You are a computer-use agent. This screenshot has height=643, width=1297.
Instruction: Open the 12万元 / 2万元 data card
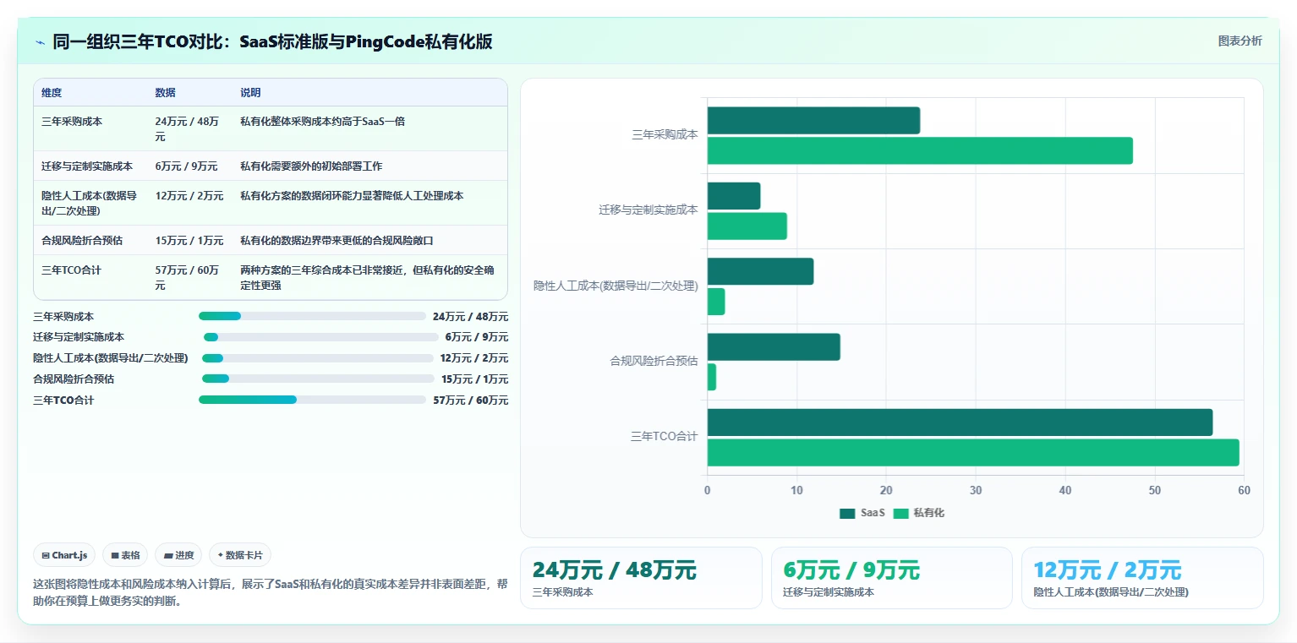[x=1142, y=578]
